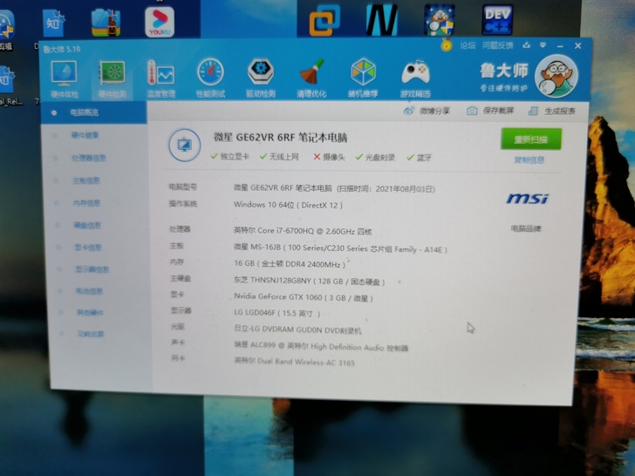
Task: Open 温度管理 temperature management
Action: coord(160,79)
